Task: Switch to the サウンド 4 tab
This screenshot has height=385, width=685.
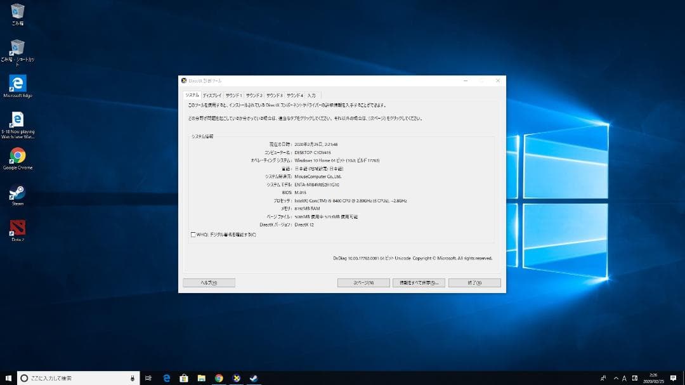Action: coord(294,94)
